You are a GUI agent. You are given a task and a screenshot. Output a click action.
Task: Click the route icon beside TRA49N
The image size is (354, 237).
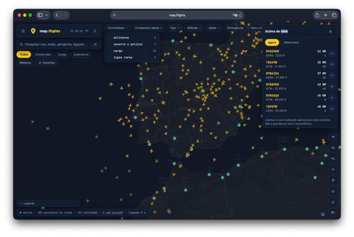(332, 65)
